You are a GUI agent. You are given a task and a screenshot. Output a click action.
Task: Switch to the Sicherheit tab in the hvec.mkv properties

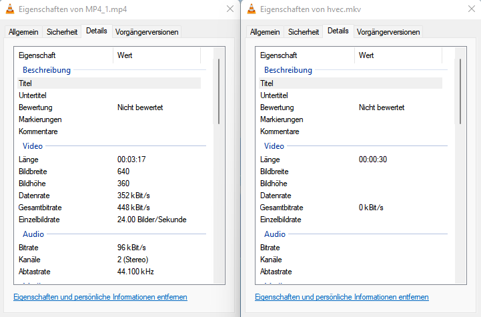pos(303,31)
